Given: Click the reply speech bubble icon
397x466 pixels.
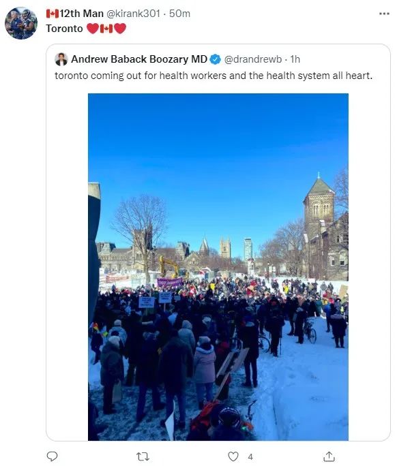Looking at the screenshot, I should [52, 456].
